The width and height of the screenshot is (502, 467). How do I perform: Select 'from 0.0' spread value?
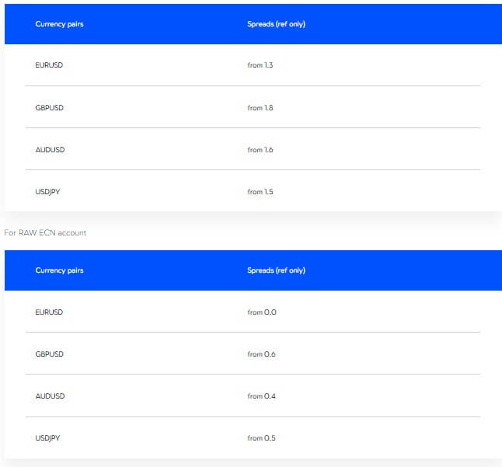pos(262,312)
